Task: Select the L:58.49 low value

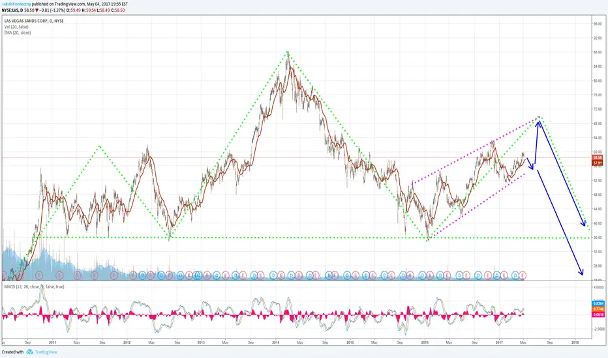Action: (x=104, y=10)
